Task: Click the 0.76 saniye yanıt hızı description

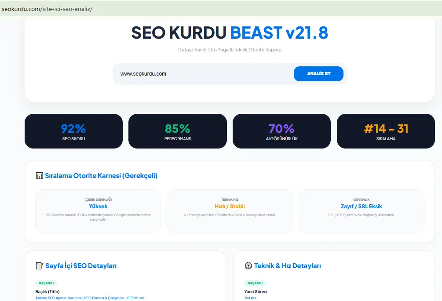Action: pos(230,215)
